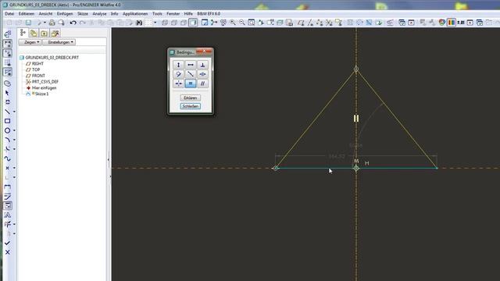
Task: Open the Dimension tool in sketcher toolbar
Action: tap(7, 187)
